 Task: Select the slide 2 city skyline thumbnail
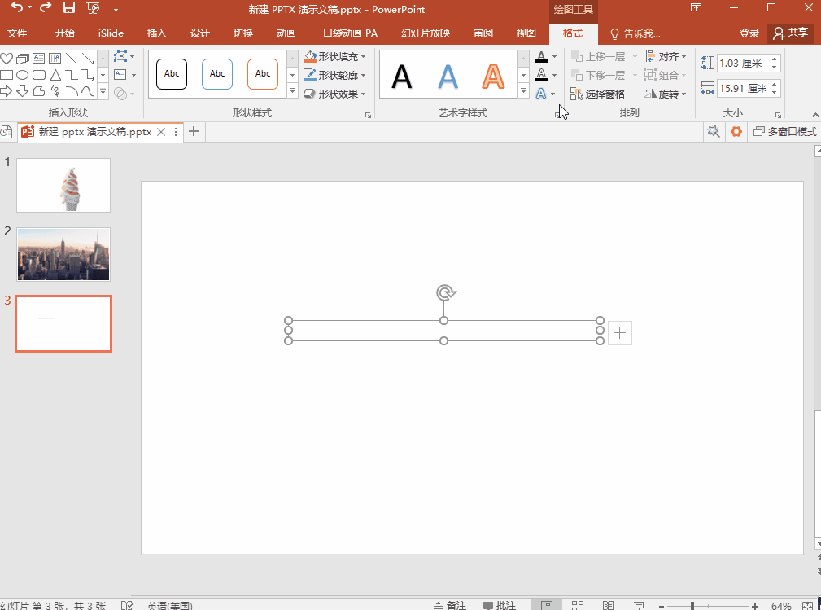click(x=63, y=254)
